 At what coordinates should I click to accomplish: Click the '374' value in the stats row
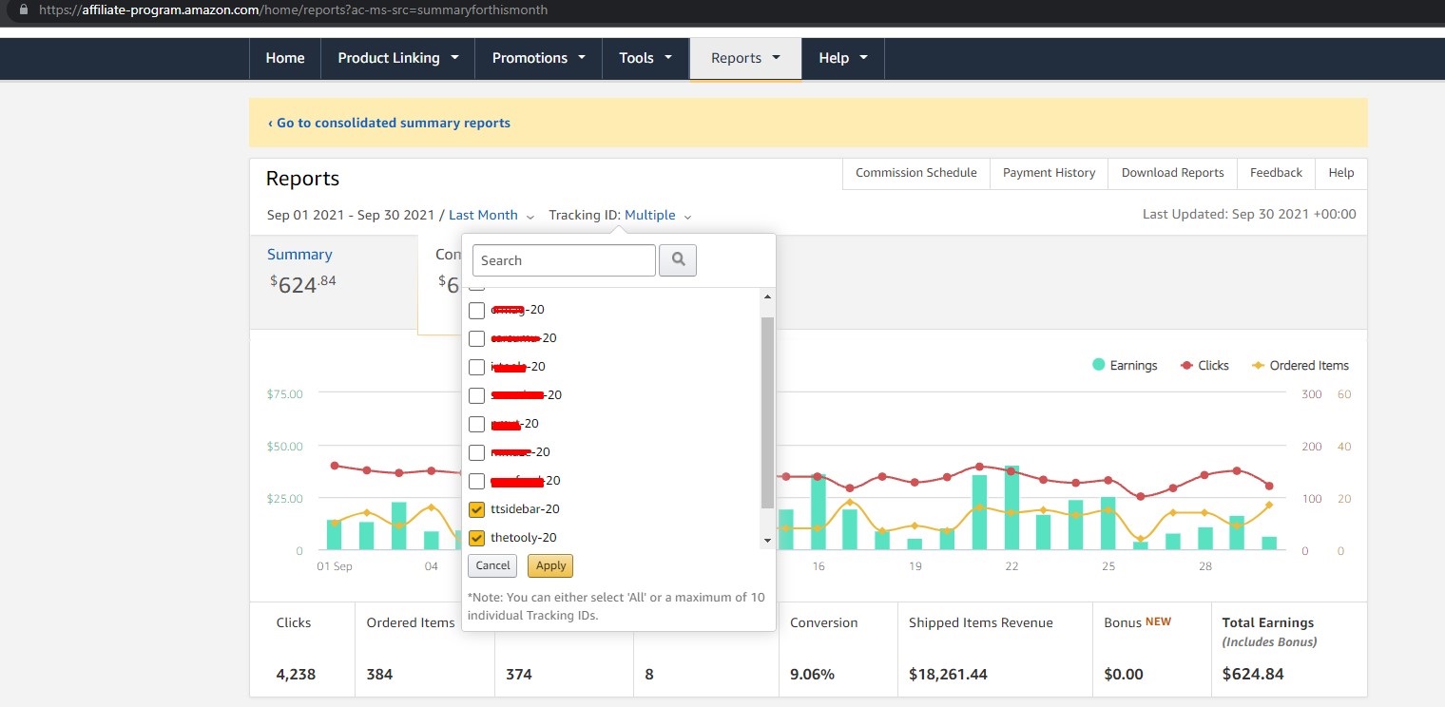(x=519, y=675)
